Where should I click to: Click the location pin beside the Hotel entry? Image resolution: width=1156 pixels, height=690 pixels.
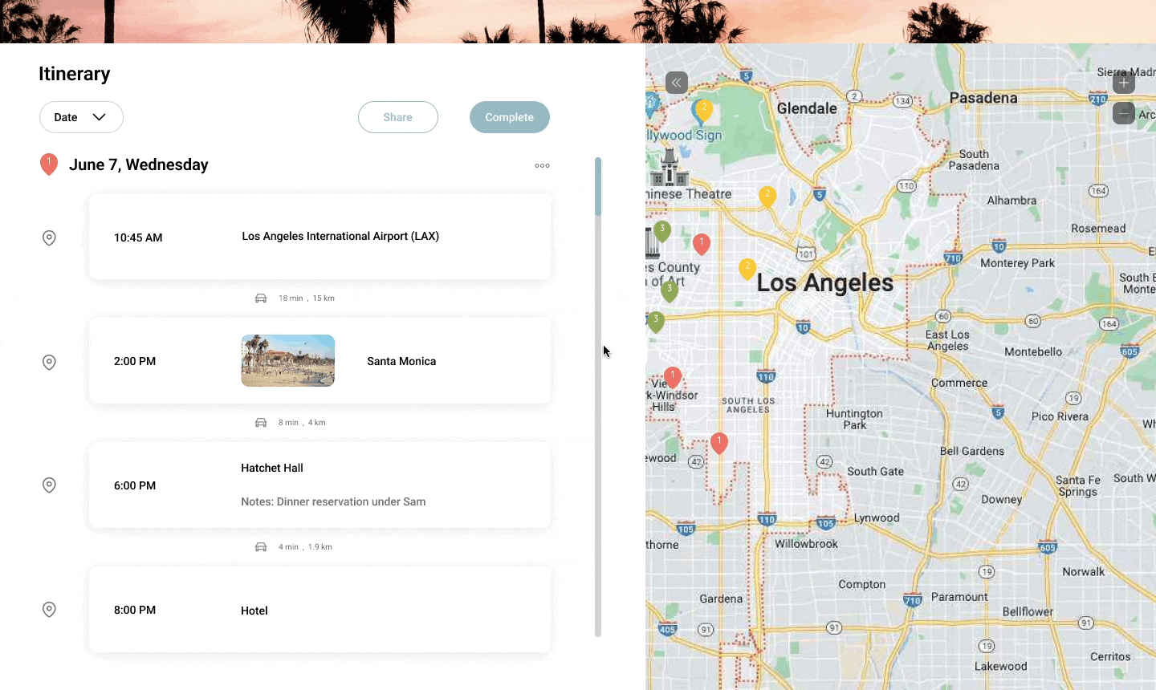(49, 610)
